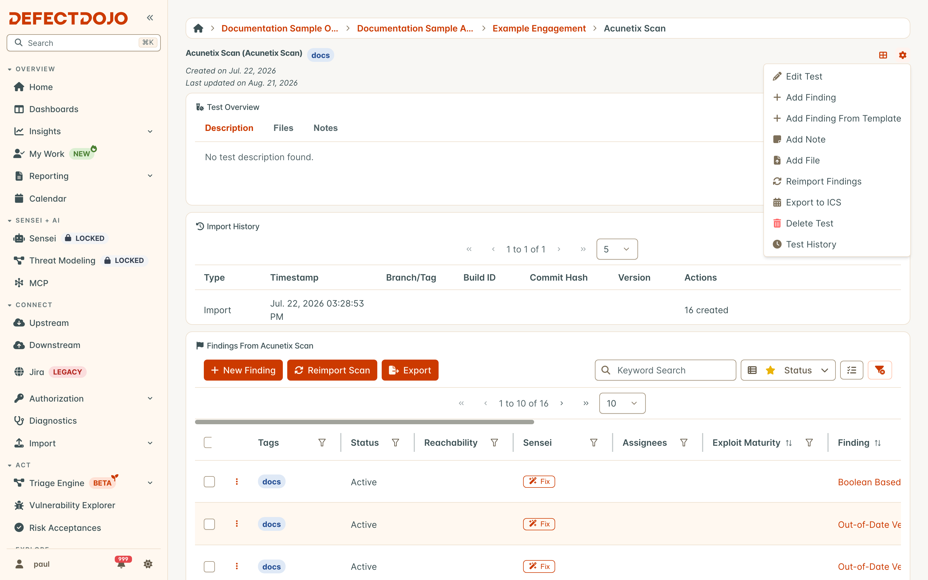Click the horizontal scrollbar above findings table
This screenshot has height=580, width=928.
pyautogui.click(x=364, y=422)
